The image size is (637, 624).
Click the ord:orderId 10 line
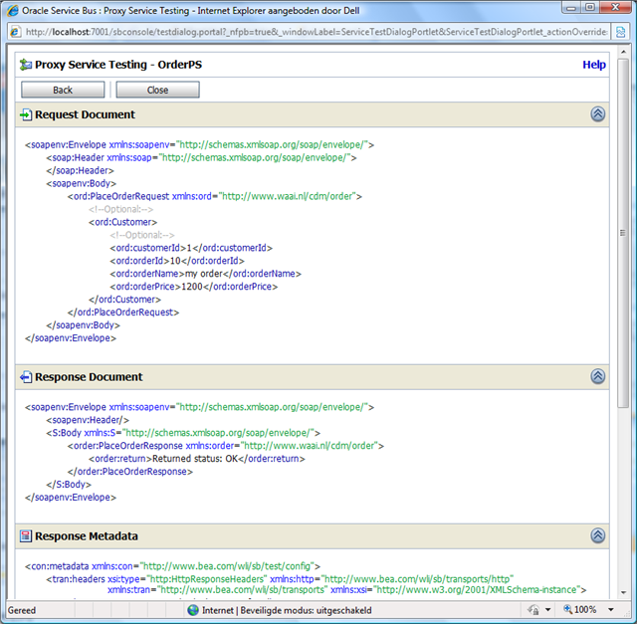pyautogui.click(x=177, y=261)
